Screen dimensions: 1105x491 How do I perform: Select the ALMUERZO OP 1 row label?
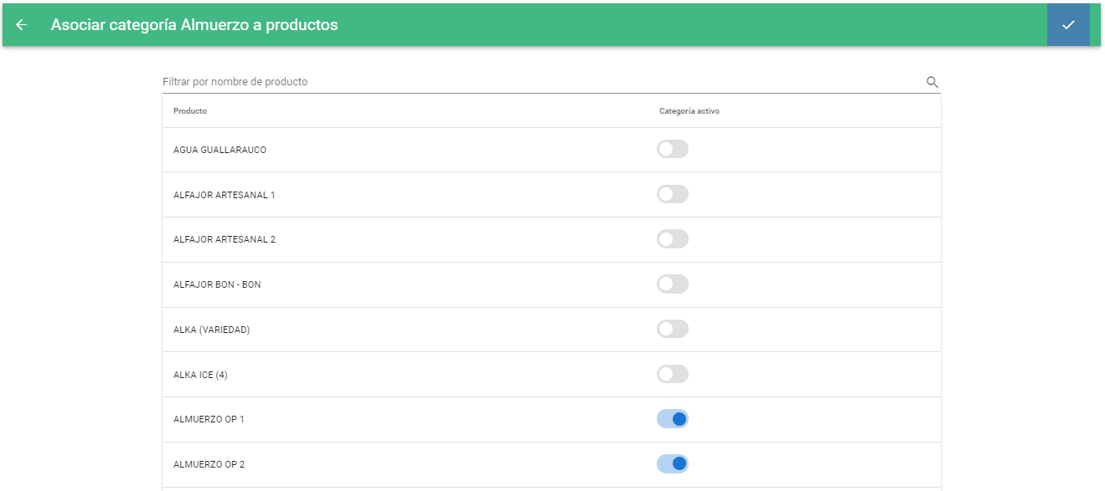209,419
